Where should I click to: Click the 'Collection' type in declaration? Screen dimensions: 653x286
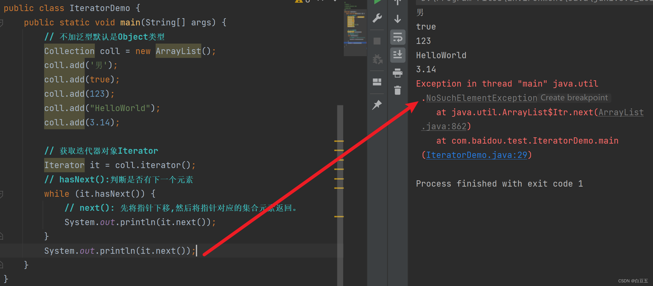(x=69, y=51)
